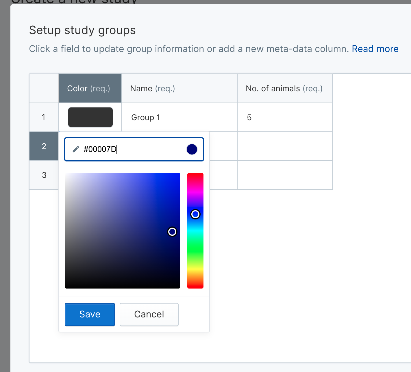Image resolution: width=411 pixels, height=372 pixels.
Task: Select the Color (req.) column header
Action: pos(90,88)
